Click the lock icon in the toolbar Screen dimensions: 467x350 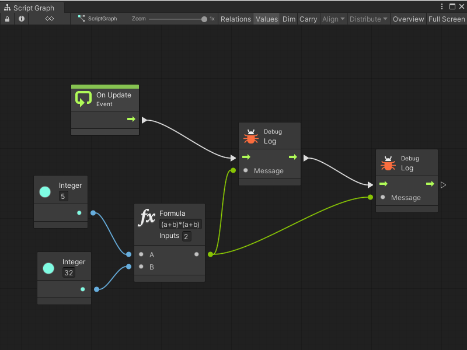[7, 19]
